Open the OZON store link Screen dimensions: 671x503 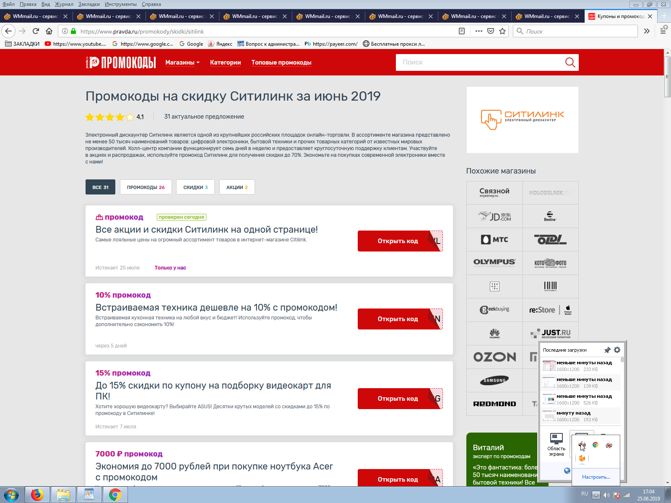[494, 357]
